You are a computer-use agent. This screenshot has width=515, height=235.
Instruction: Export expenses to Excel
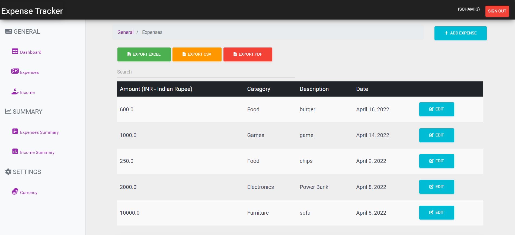point(144,54)
